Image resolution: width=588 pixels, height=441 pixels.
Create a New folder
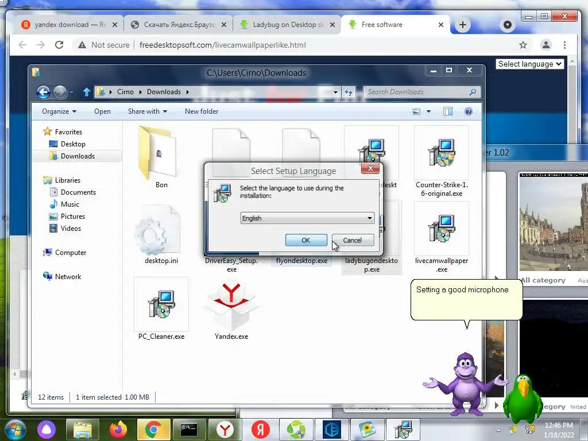(x=202, y=111)
